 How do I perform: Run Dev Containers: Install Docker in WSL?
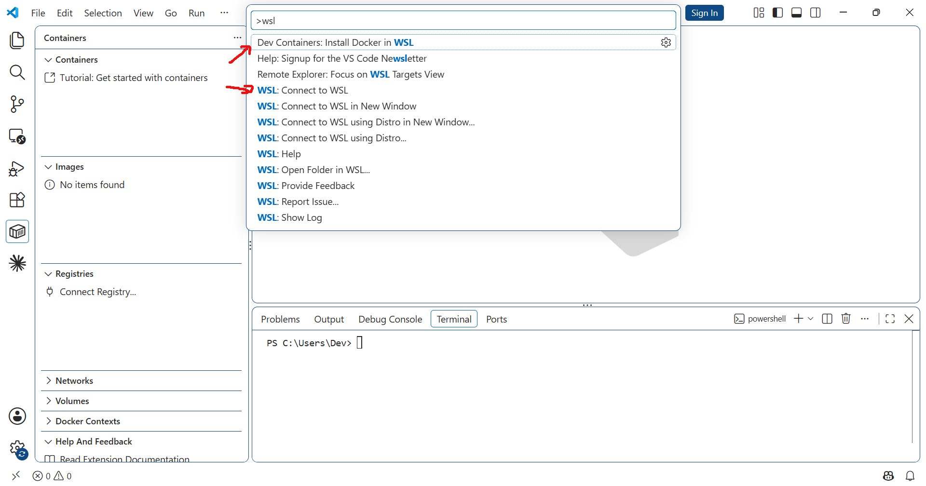point(463,42)
